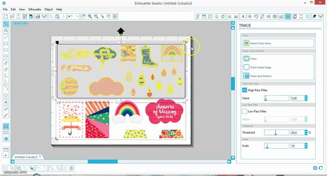Open the View menu
The height and width of the screenshot is (176, 327).
click(x=22, y=9)
